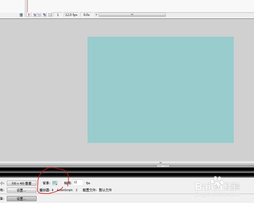Click the current frame number 1

(x=58, y=15)
